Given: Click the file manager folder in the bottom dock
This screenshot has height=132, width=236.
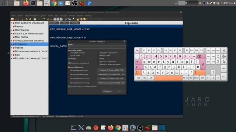Looking at the screenshot, I should point(155,128).
